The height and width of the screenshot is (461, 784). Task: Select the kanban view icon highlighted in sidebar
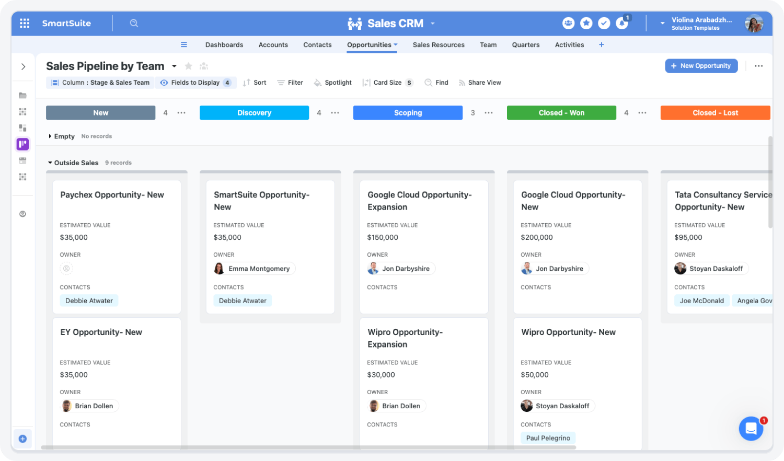[22, 144]
